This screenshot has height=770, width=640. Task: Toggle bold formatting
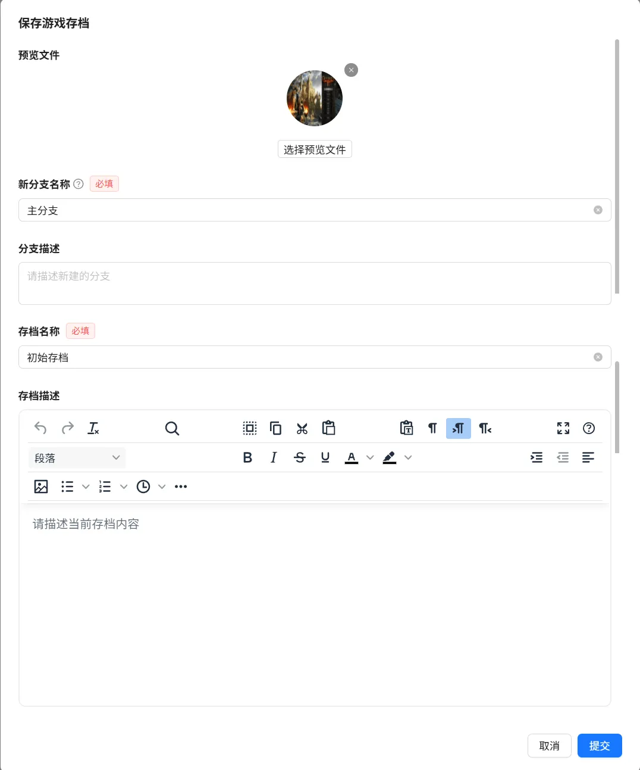point(247,457)
